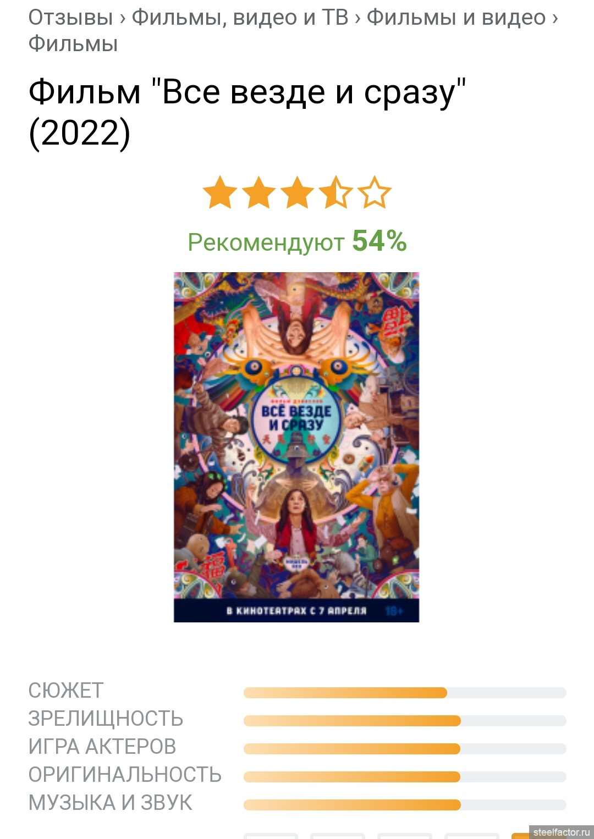Click the film title heading
Viewport: 594px width, 839px height.
coord(248,112)
